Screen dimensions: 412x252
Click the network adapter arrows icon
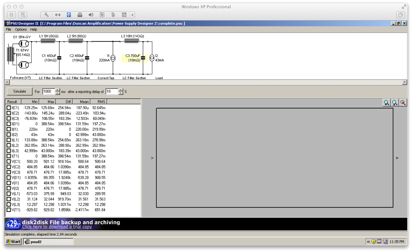[x=58, y=15]
